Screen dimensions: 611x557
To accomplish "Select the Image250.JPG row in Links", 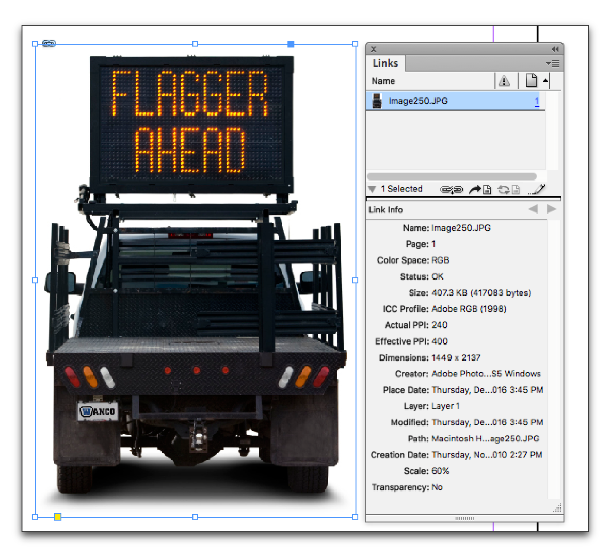I will [x=439, y=101].
